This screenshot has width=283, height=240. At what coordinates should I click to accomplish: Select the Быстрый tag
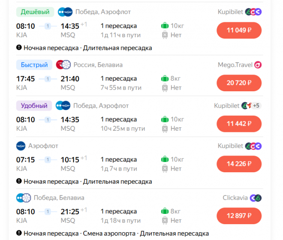(34, 65)
